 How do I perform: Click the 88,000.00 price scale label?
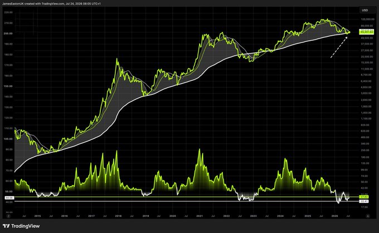(x=367, y=26)
